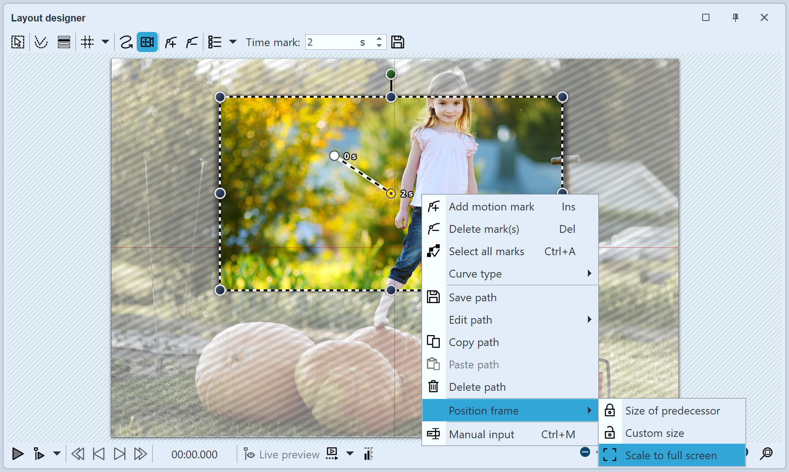
Task: Select the frame selection tool
Action: coord(17,42)
